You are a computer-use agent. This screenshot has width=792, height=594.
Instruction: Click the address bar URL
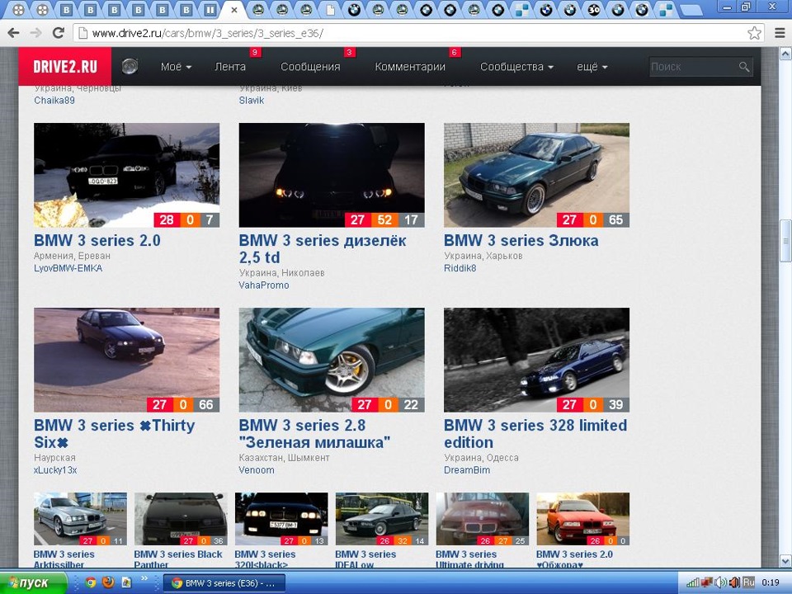coord(207,33)
